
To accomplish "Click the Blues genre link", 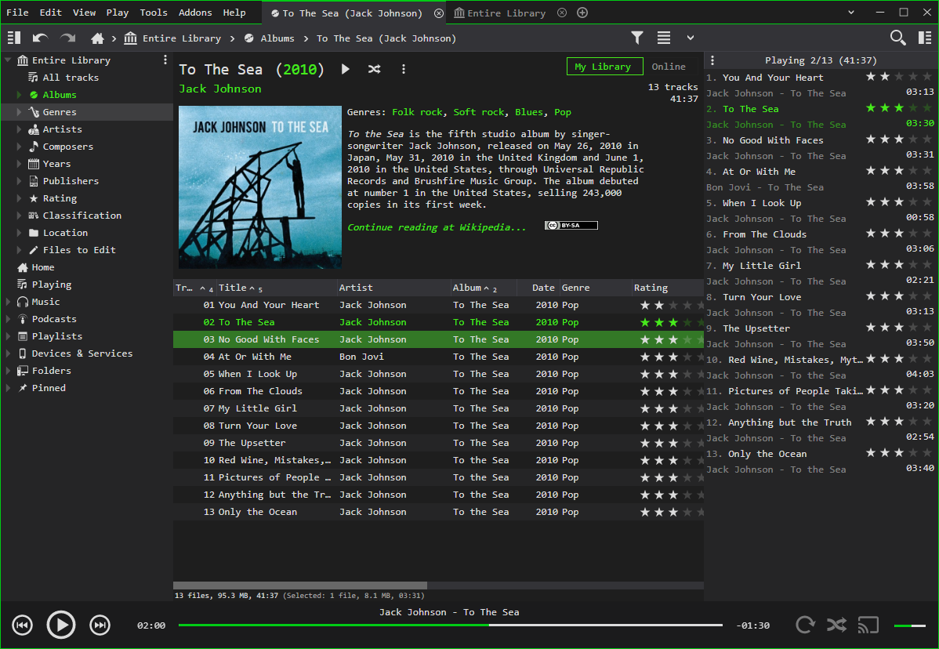I will [529, 112].
